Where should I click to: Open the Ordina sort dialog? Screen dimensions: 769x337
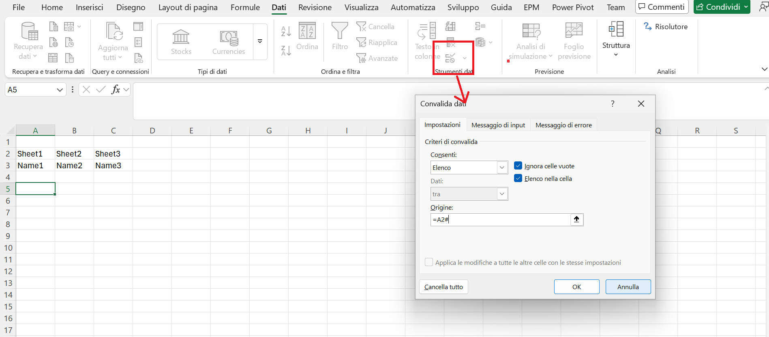click(307, 36)
